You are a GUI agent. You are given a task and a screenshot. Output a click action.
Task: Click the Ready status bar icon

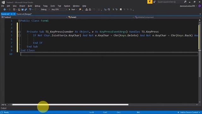tap(2, 112)
